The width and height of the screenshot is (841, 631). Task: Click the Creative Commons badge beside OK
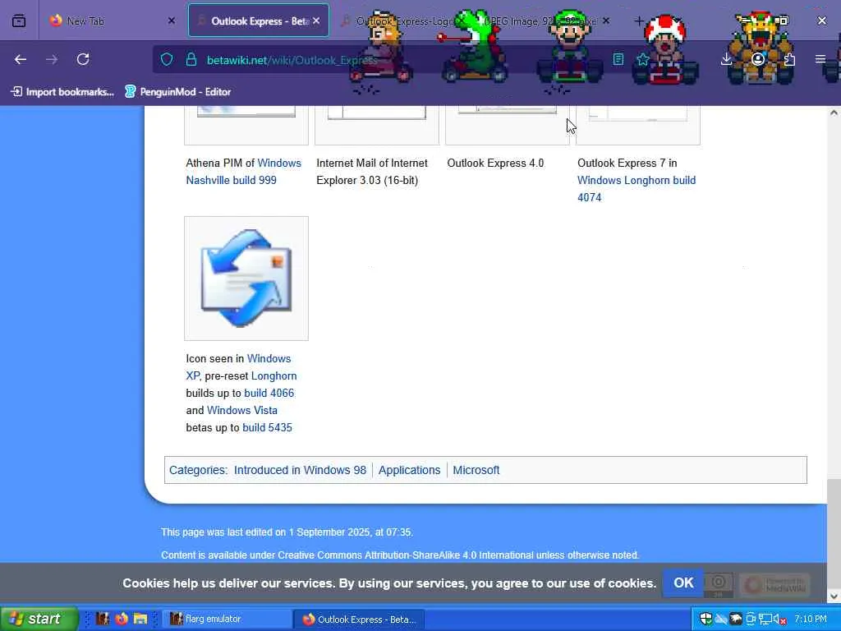coord(718,584)
